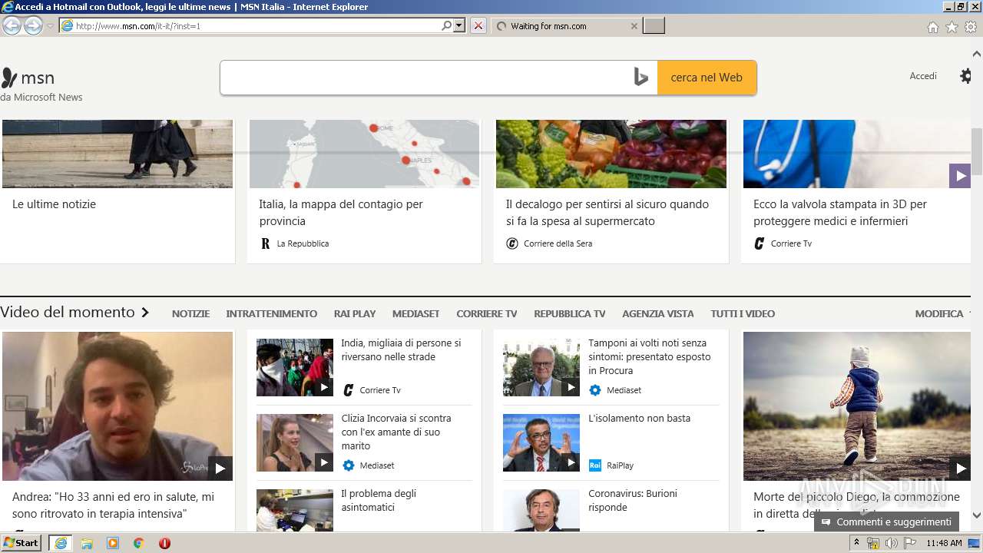Select the INTRATTENIMENTO video tab
The height and width of the screenshot is (553, 983).
pos(271,313)
